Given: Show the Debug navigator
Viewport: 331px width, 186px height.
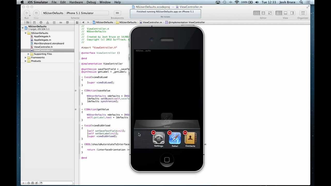Looking at the screenshot, I should tap(54, 22).
